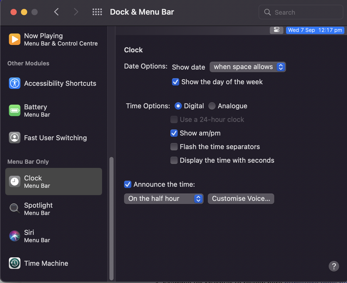Click the Now Playing sidebar icon
347x283 pixels.
pyautogui.click(x=15, y=39)
